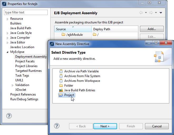Screen dimensions: 174x135
Task: Select the Validation label under MyEclipse
Action: (22, 85)
